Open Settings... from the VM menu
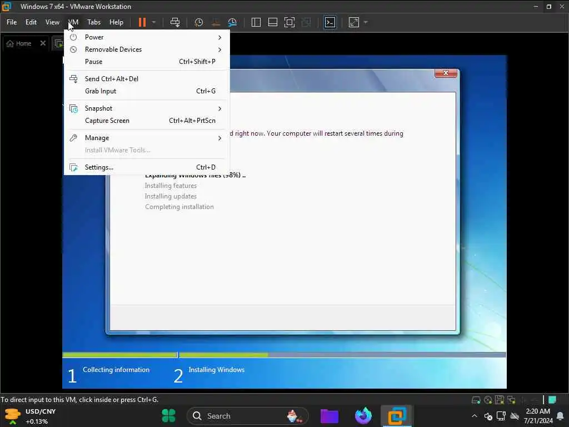Viewport: 569px width, 427px height. 147,167
